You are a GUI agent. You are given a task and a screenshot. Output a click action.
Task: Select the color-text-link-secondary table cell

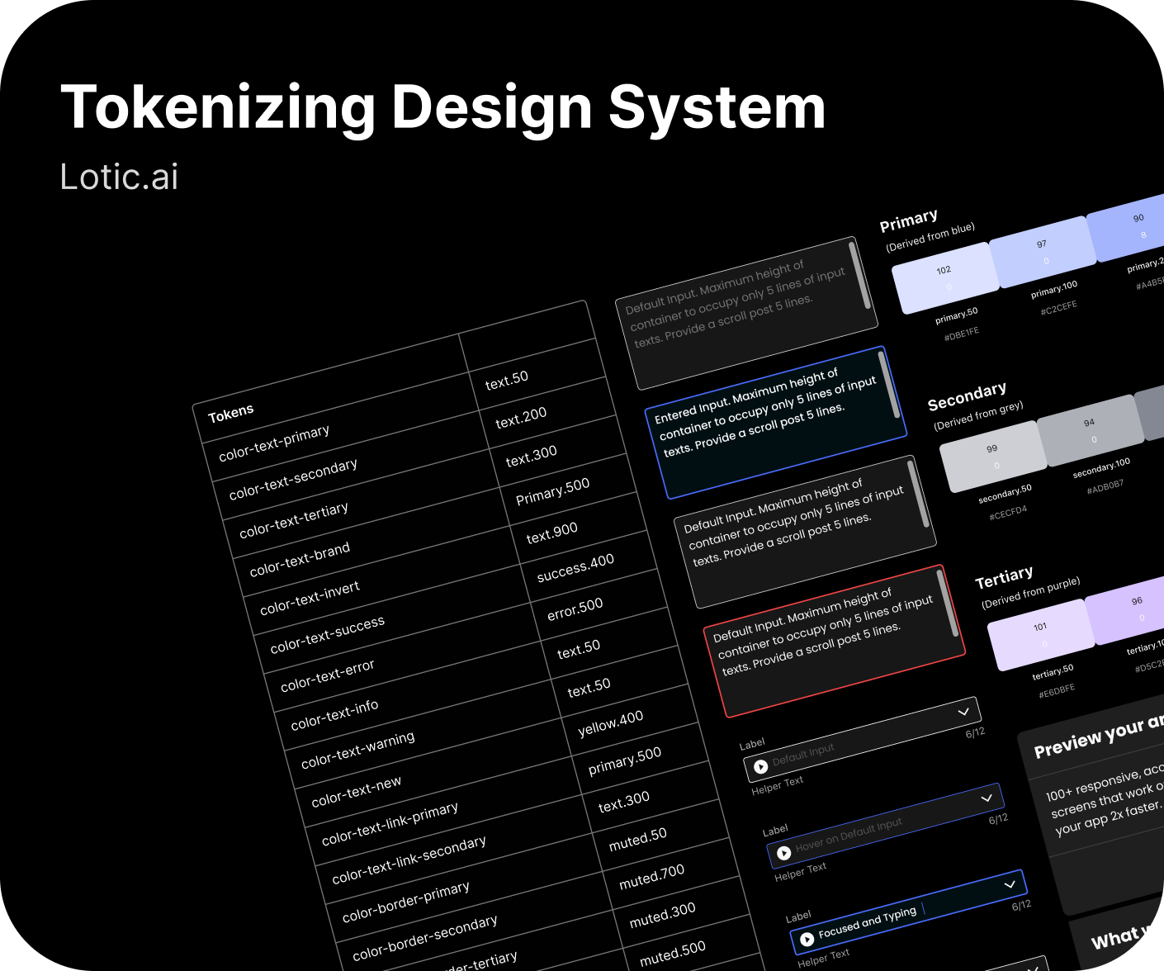454,850
